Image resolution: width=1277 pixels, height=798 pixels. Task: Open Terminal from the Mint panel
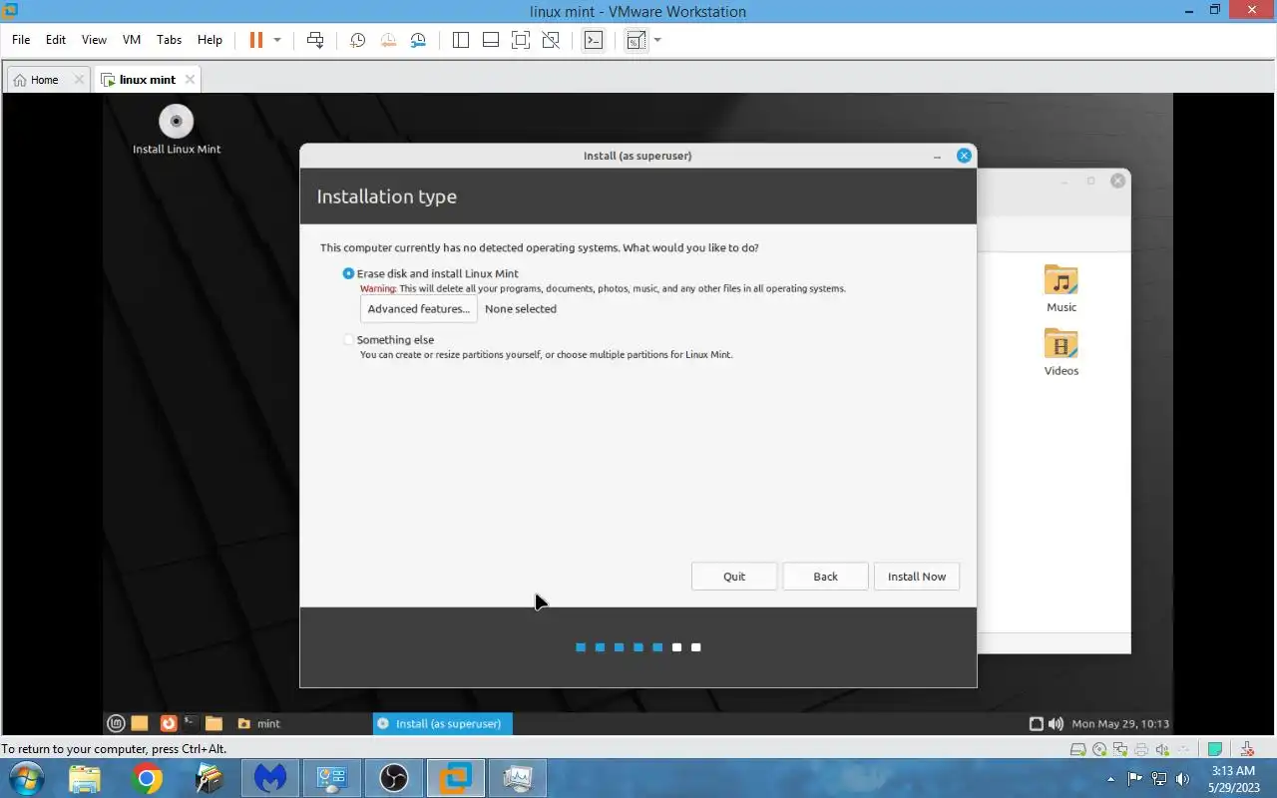(190, 723)
